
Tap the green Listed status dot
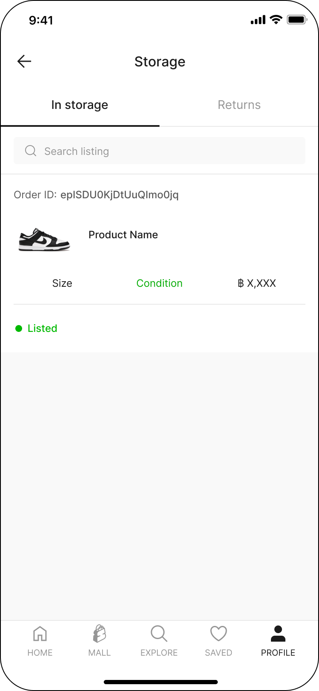19,328
